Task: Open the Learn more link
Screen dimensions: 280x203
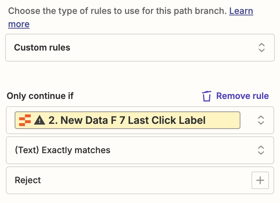Action: tap(241, 11)
